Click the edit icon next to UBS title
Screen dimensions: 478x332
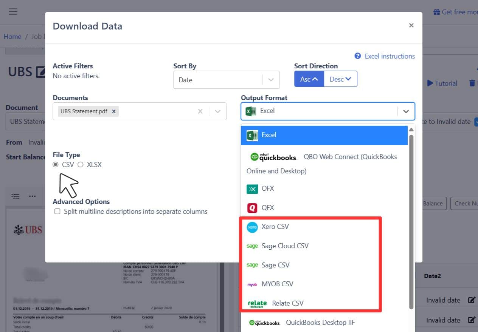point(40,72)
